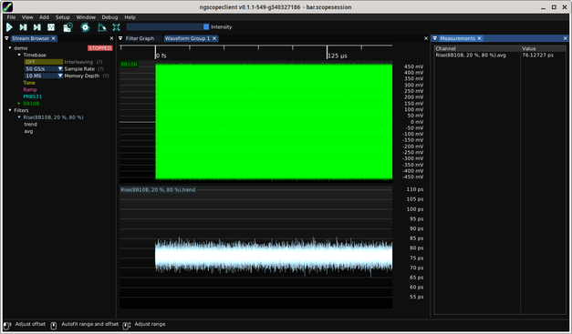The height and width of the screenshot is (334, 572).
Task: Click the force trigger toolbar icon
Action: (36, 27)
